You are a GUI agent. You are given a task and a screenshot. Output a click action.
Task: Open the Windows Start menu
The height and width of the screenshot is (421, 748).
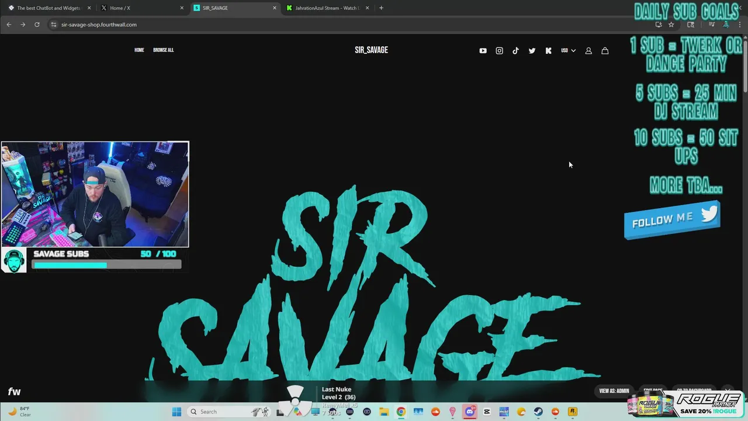176,412
